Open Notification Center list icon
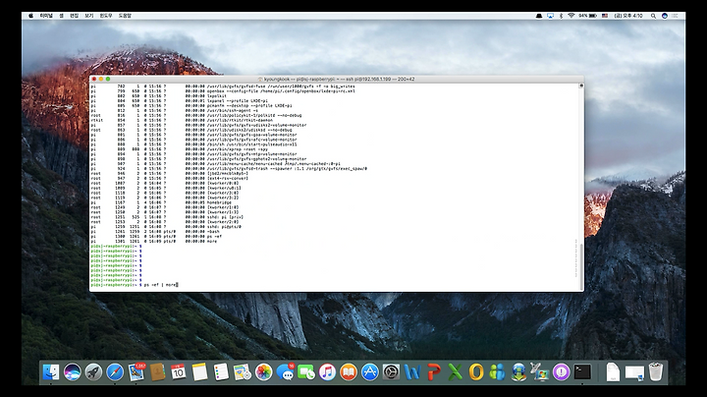This screenshot has width=707, height=397. 675,16
